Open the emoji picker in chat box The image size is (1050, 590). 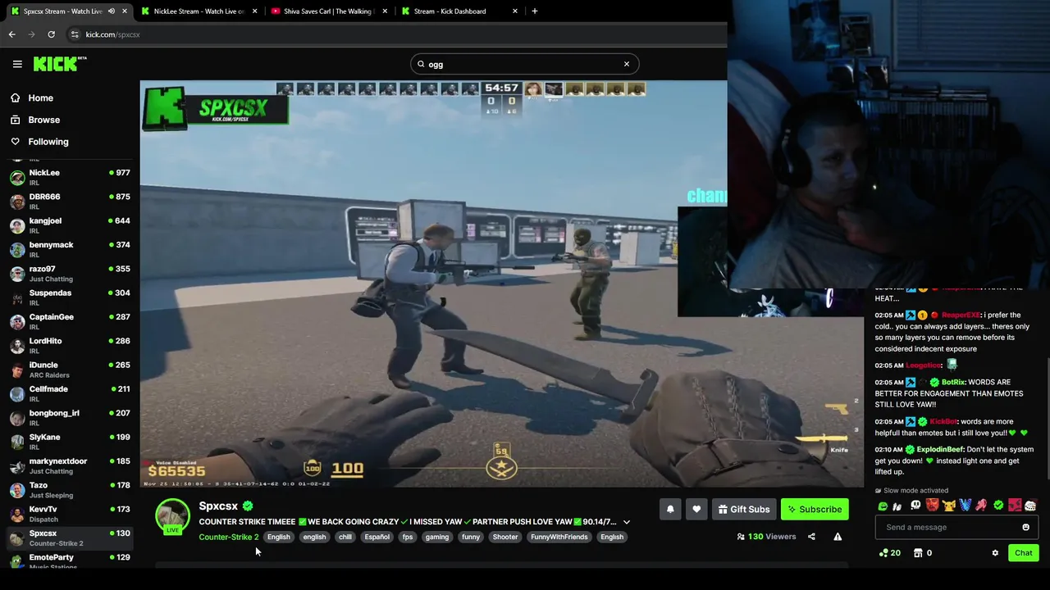1025,528
